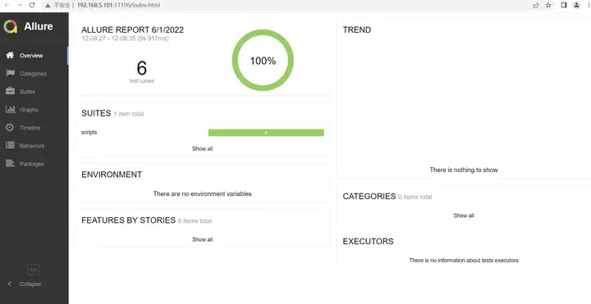Viewport: 591px width, 304px height.
Task: Click the Timeline clock icon
Action: coord(10,128)
